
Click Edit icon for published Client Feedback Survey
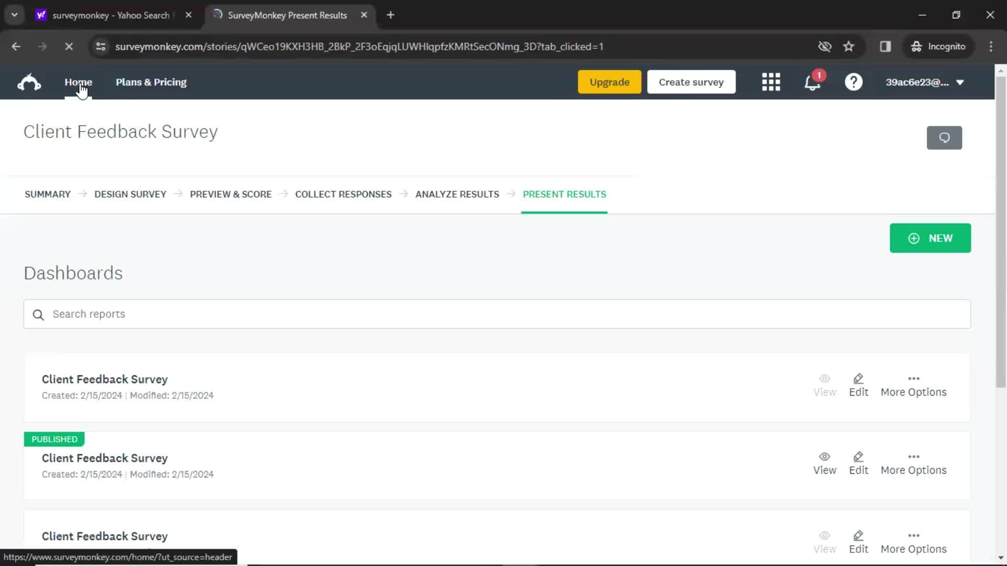[x=858, y=457]
